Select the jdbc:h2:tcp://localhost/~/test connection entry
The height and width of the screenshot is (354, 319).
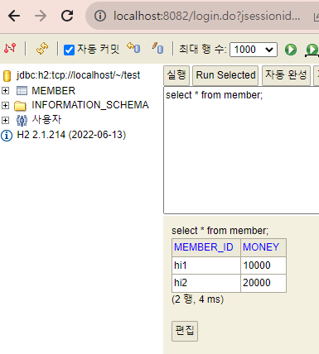click(78, 75)
